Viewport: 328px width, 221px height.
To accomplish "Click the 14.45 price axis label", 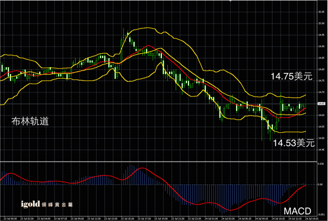I will tap(321, 149).
